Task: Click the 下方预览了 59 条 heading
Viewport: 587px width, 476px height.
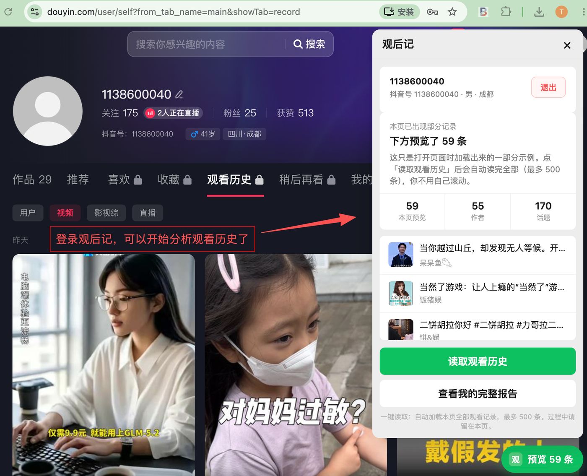Action: [x=428, y=141]
